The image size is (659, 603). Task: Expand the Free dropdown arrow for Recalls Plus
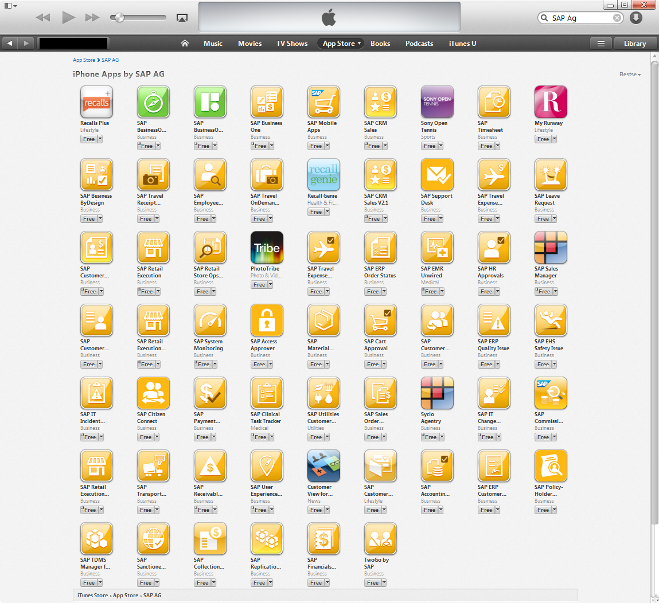tap(100, 139)
